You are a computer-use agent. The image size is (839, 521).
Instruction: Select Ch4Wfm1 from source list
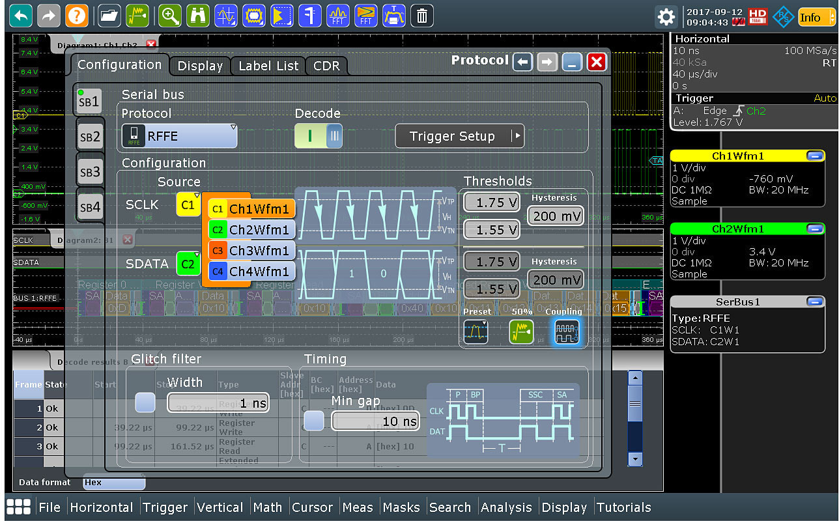pos(251,271)
